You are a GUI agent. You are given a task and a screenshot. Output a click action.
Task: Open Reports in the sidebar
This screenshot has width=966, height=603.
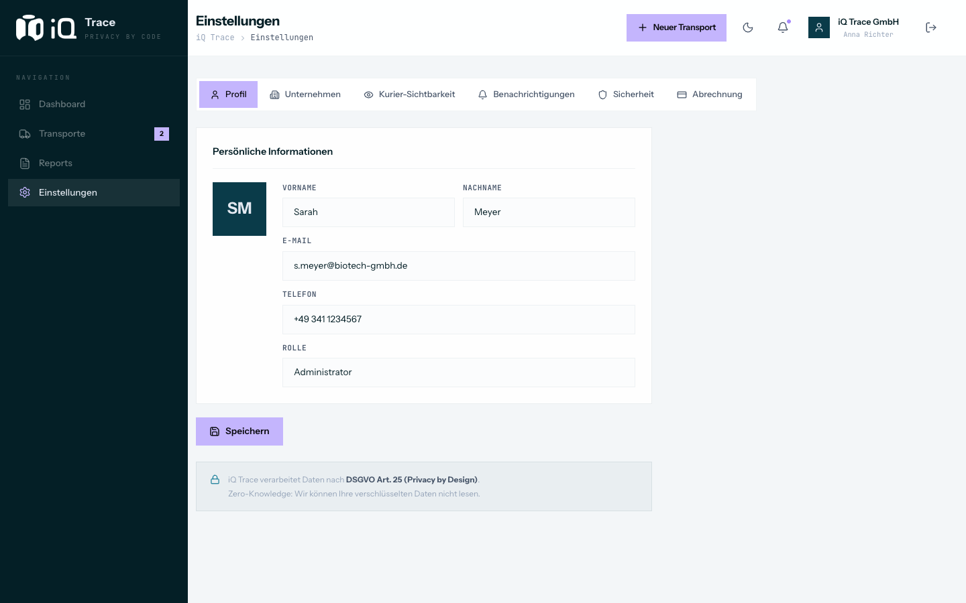tap(94, 163)
